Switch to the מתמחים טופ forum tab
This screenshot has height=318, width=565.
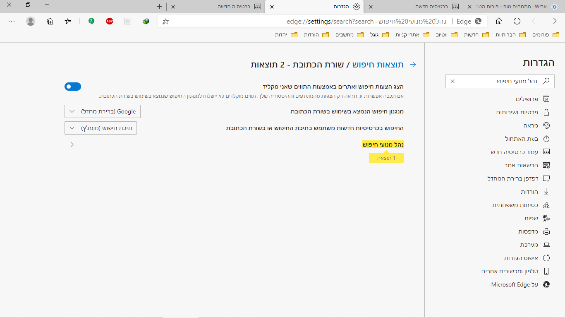(514, 7)
